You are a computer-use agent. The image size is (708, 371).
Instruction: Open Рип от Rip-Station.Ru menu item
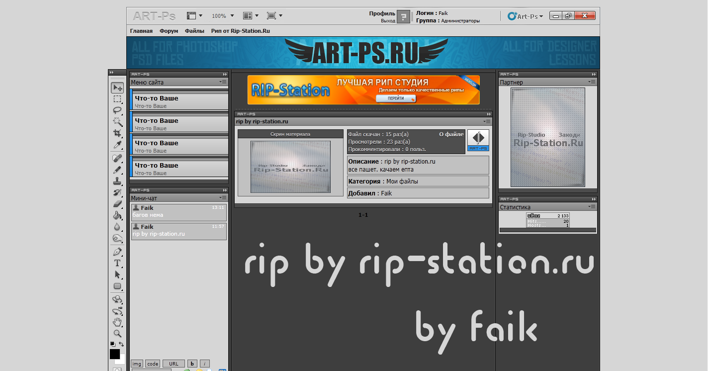[241, 31]
